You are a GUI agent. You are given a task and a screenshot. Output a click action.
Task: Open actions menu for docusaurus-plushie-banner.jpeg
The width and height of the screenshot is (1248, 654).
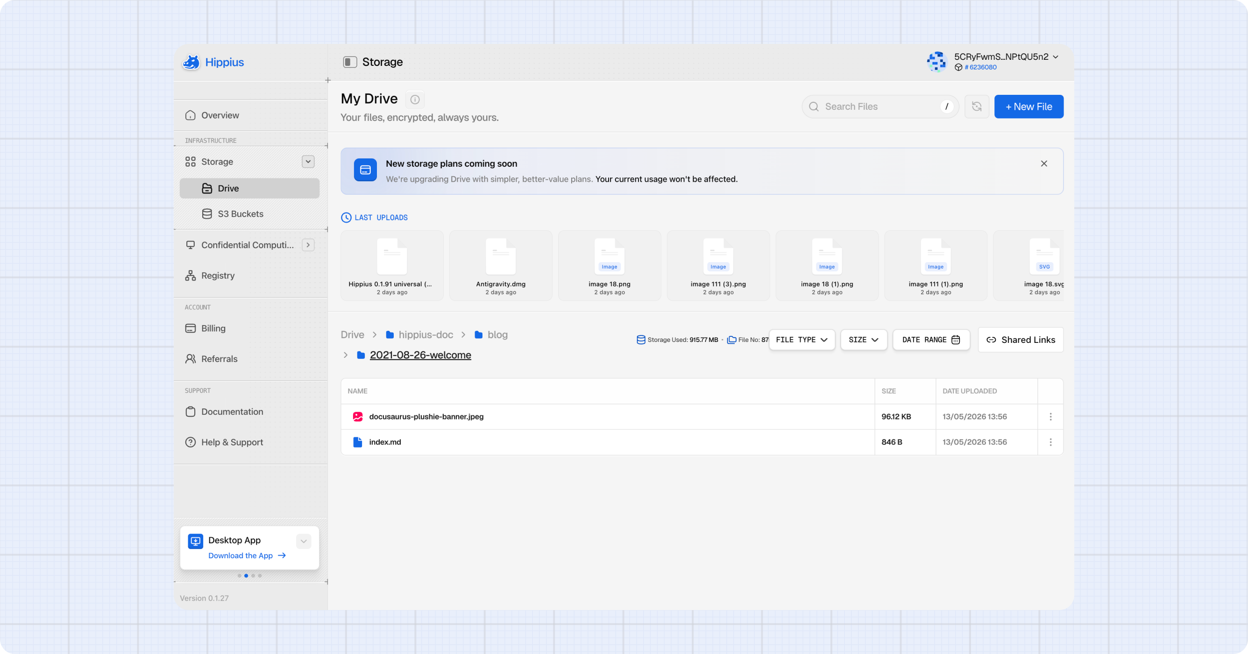pyautogui.click(x=1050, y=417)
